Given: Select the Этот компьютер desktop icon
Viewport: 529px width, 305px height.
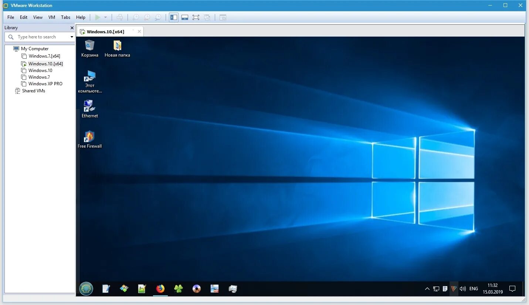Looking at the screenshot, I should pos(90,82).
